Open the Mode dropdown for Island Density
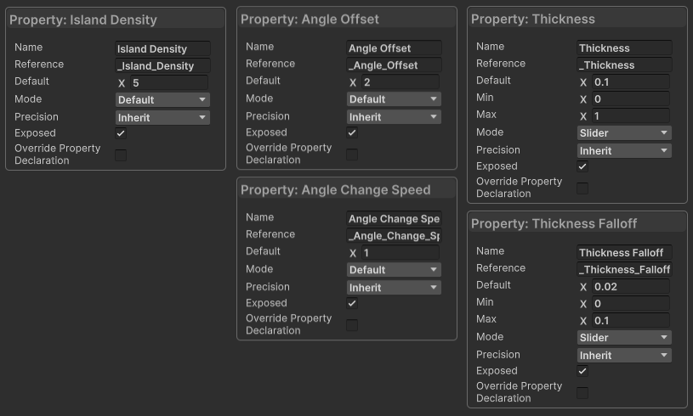Viewport: 693px width, 416px height. [x=162, y=99]
